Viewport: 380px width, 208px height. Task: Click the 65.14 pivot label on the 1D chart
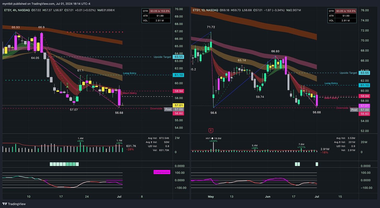(x=242, y=60)
